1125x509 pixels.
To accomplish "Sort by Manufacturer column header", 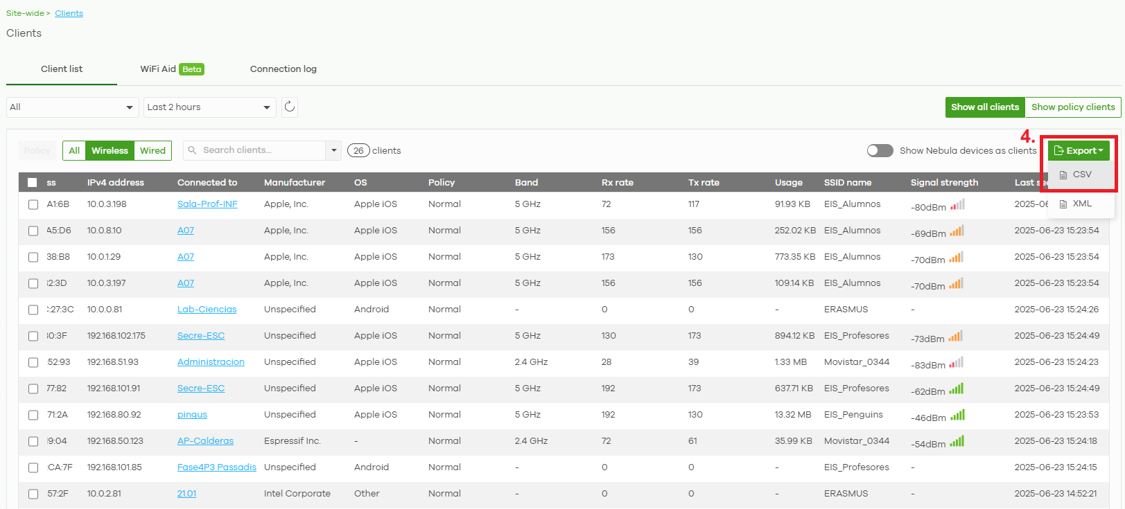I will 295,183.
